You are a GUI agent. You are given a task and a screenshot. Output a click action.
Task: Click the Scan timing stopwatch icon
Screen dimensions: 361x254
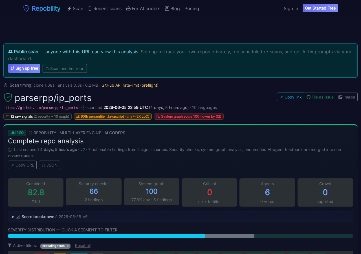pyautogui.click(x=5, y=85)
